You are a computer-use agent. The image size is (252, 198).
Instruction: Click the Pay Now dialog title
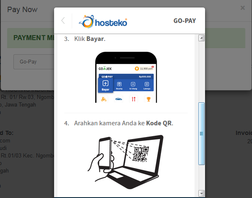[22, 10]
